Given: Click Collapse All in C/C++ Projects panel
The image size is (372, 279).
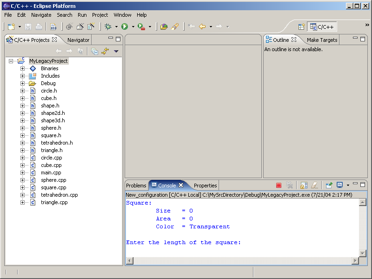Looking at the screenshot, I should [x=94, y=51].
